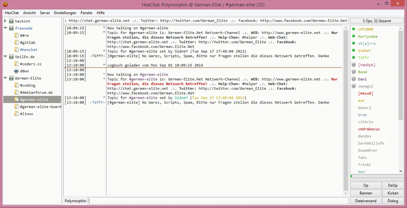Screen dimensions: 407x208
Task: Click green op dot beside TiFFY
Action: coord(354,58)
